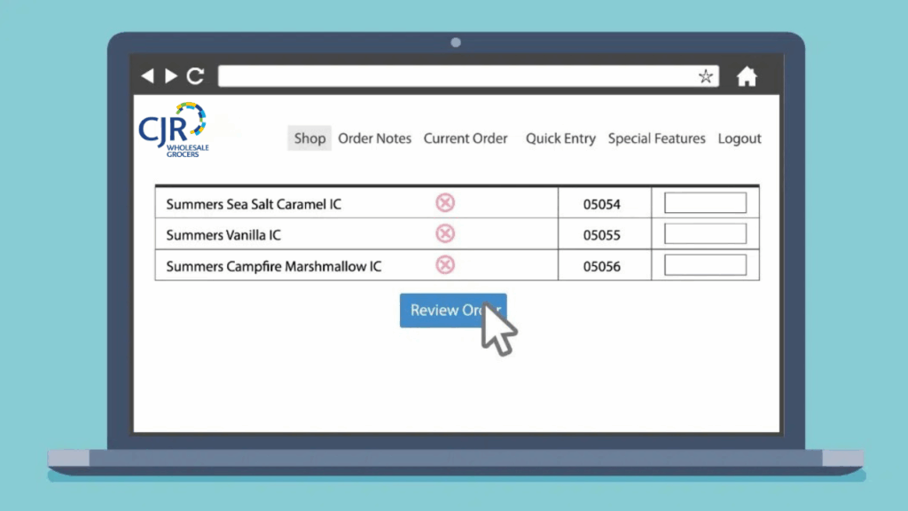Image resolution: width=908 pixels, height=511 pixels.
Task: Reload the page with the refresh icon
Action: click(x=195, y=76)
